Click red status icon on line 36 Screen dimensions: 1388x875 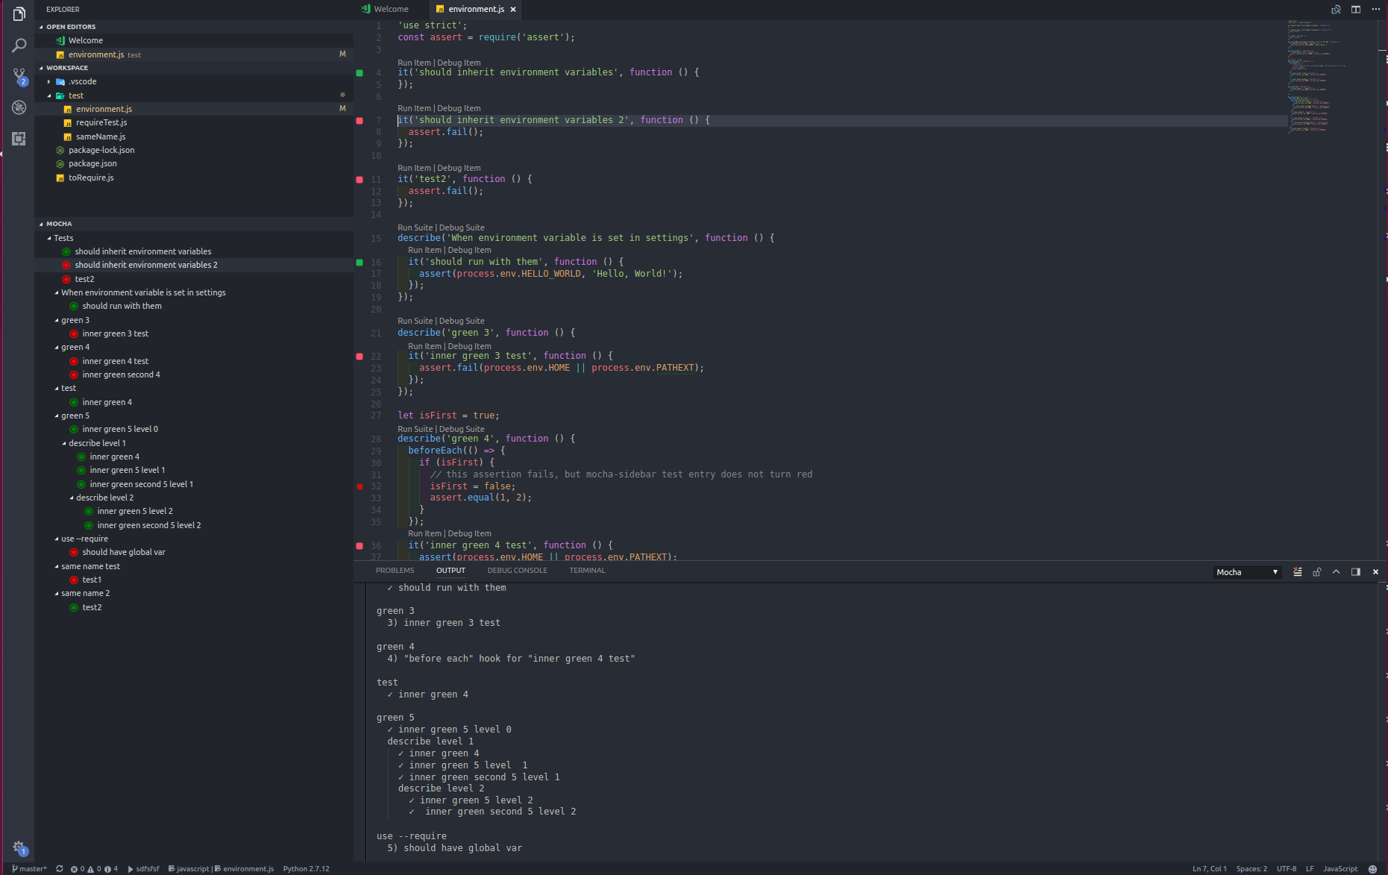[359, 546]
